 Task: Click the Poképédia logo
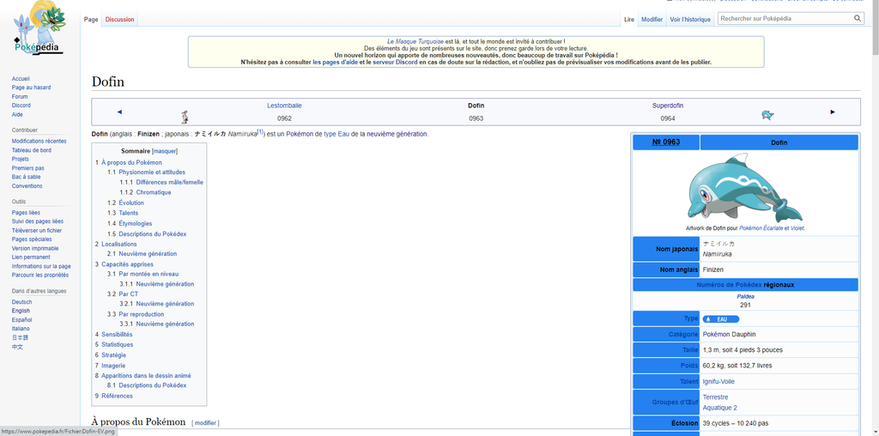[x=39, y=28]
